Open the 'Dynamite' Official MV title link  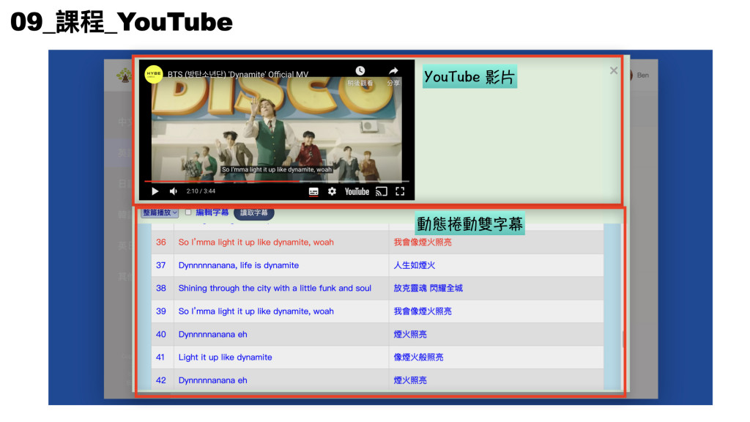click(x=238, y=75)
